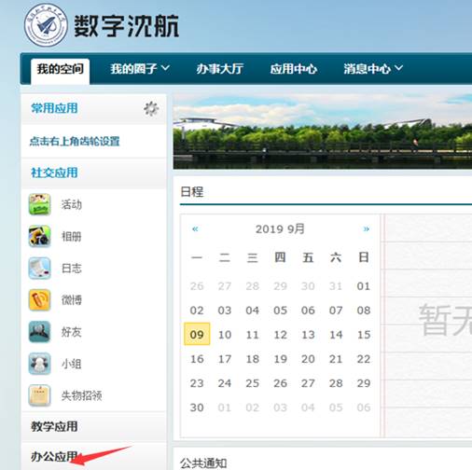Open the 小组 groups icon
The height and width of the screenshot is (470, 472).
click(x=39, y=364)
